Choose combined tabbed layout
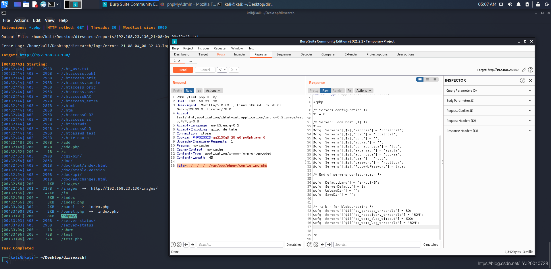The width and height of the screenshot is (551, 269). point(435,79)
